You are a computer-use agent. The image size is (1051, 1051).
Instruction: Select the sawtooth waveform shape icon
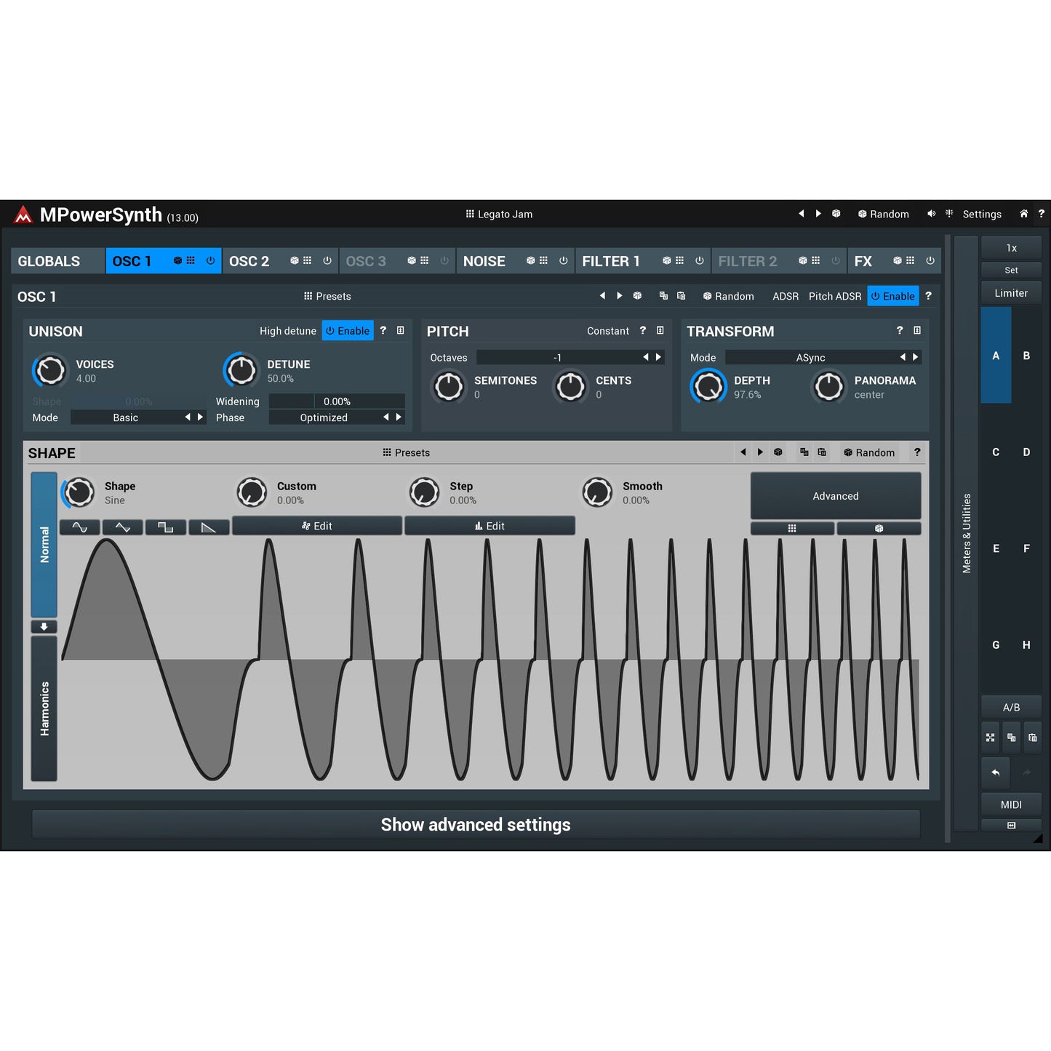pyautogui.click(x=209, y=527)
